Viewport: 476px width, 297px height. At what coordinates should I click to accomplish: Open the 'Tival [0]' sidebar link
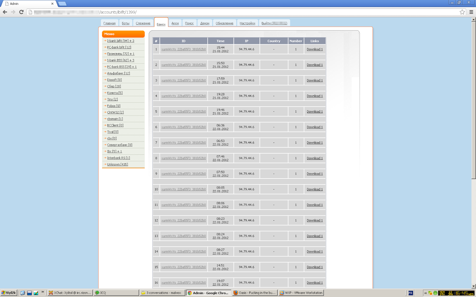[x=113, y=132]
